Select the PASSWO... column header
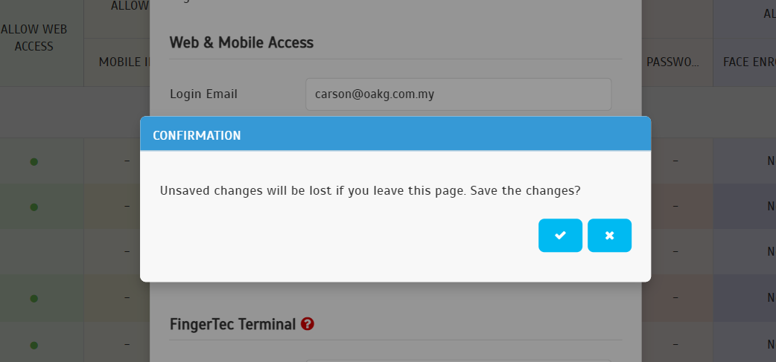Screen dimensions: 776x362 tap(672, 62)
